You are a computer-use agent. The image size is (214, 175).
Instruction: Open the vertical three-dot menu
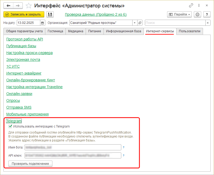click(x=199, y=6)
